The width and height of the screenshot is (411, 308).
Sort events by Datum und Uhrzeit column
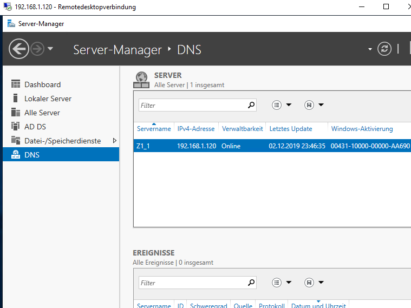click(318, 305)
